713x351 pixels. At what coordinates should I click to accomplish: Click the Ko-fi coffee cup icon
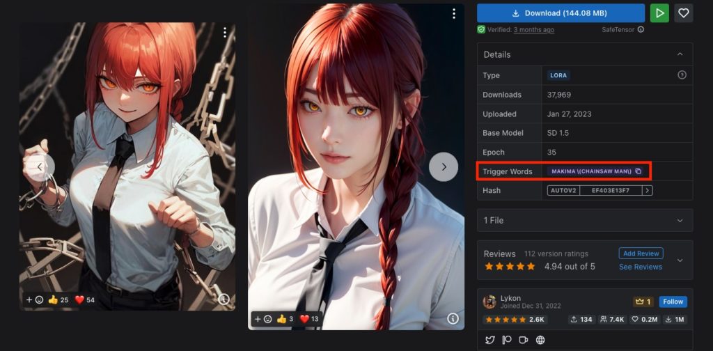click(523, 340)
